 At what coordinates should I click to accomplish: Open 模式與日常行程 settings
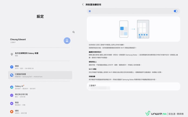click(x=40, y=95)
